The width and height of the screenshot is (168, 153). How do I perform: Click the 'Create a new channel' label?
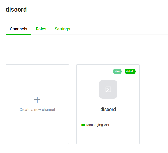point(37,110)
